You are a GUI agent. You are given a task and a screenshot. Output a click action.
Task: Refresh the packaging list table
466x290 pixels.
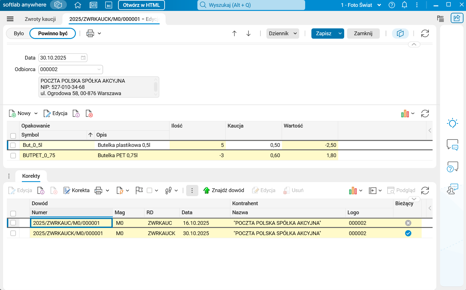pos(425,114)
